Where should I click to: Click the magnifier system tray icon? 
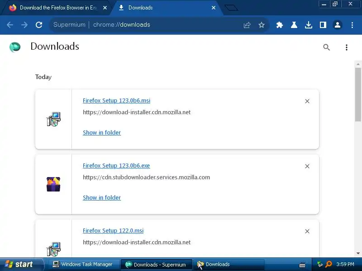pyautogui.click(x=329, y=264)
